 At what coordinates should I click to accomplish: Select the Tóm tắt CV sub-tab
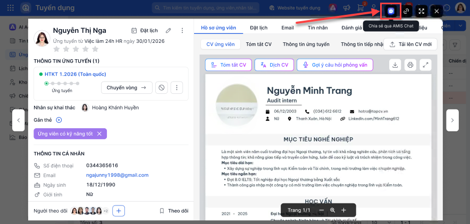tap(259, 44)
